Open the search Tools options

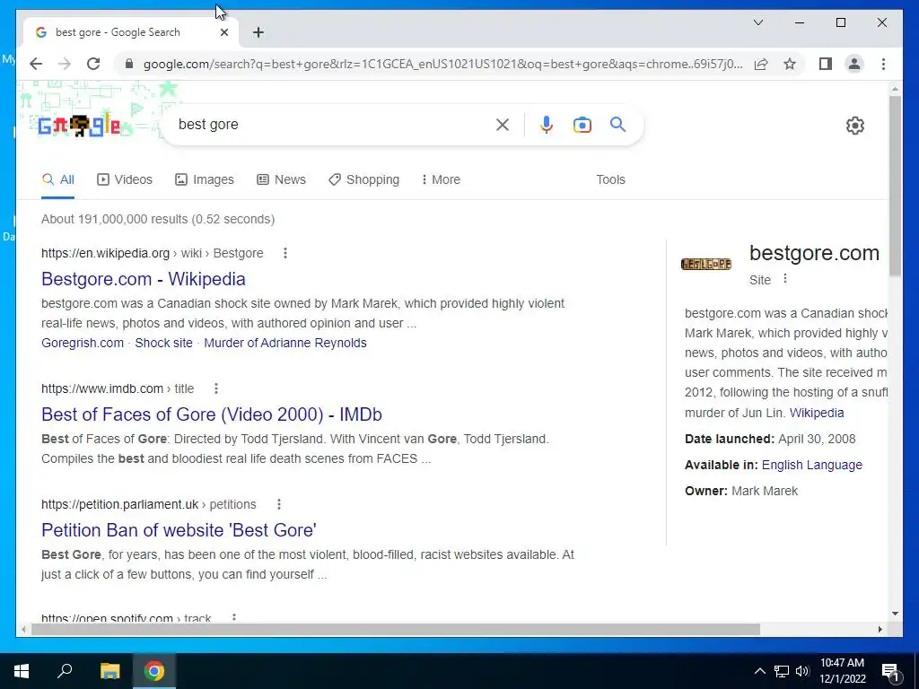(610, 179)
